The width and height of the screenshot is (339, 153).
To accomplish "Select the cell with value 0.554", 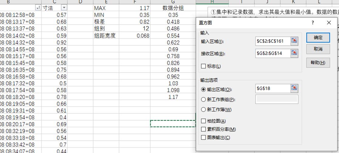I will (x=173, y=36).
